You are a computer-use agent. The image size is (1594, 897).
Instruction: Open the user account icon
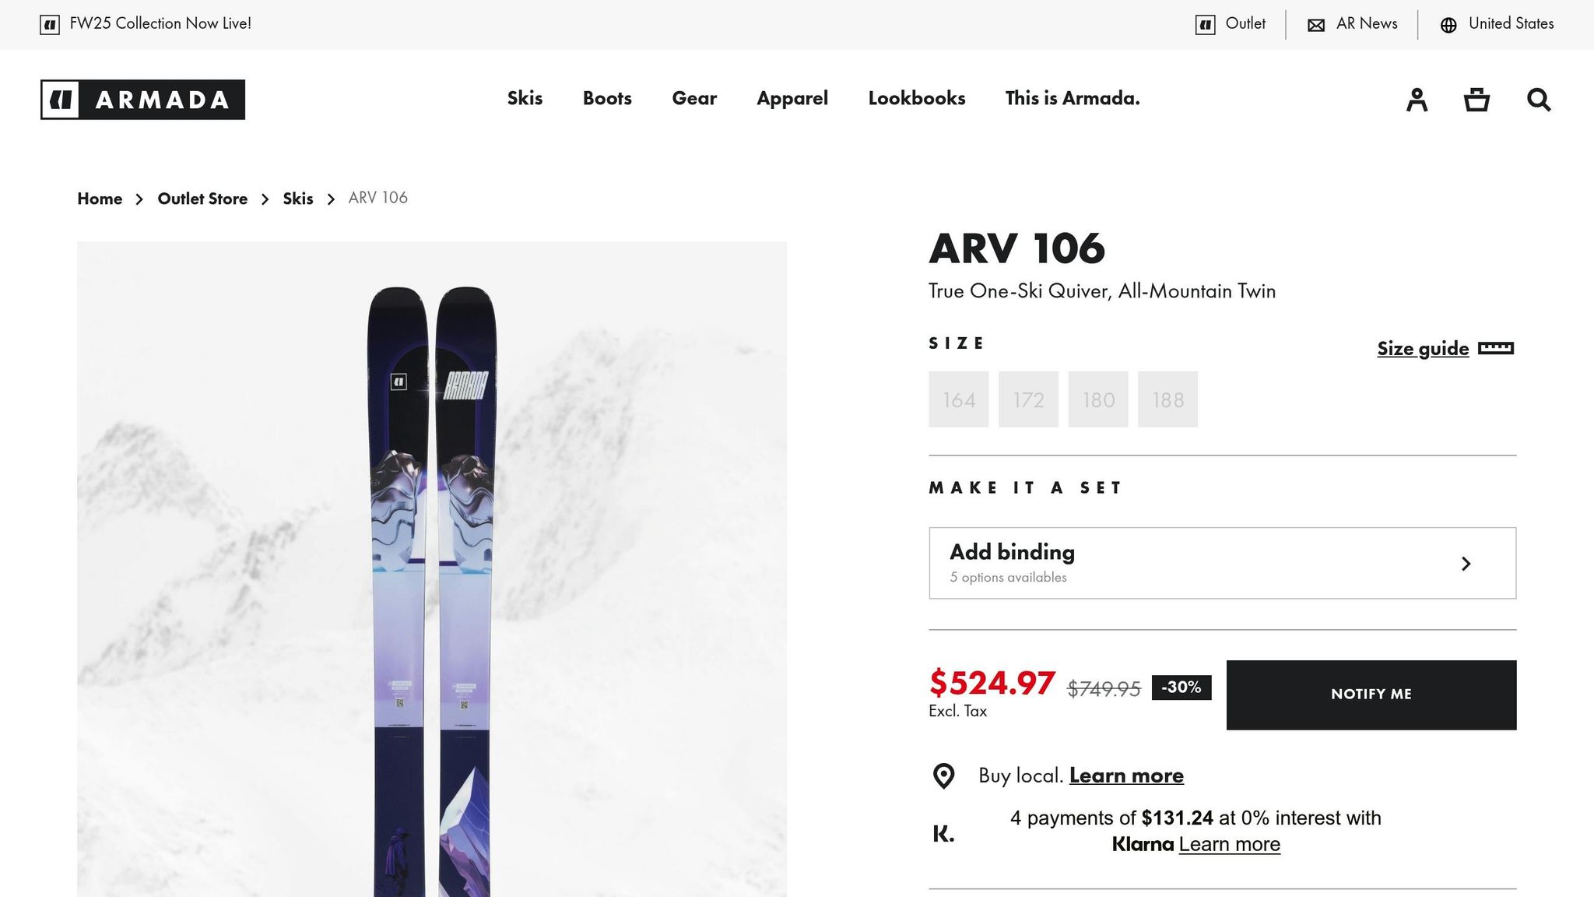[x=1417, y=100]
